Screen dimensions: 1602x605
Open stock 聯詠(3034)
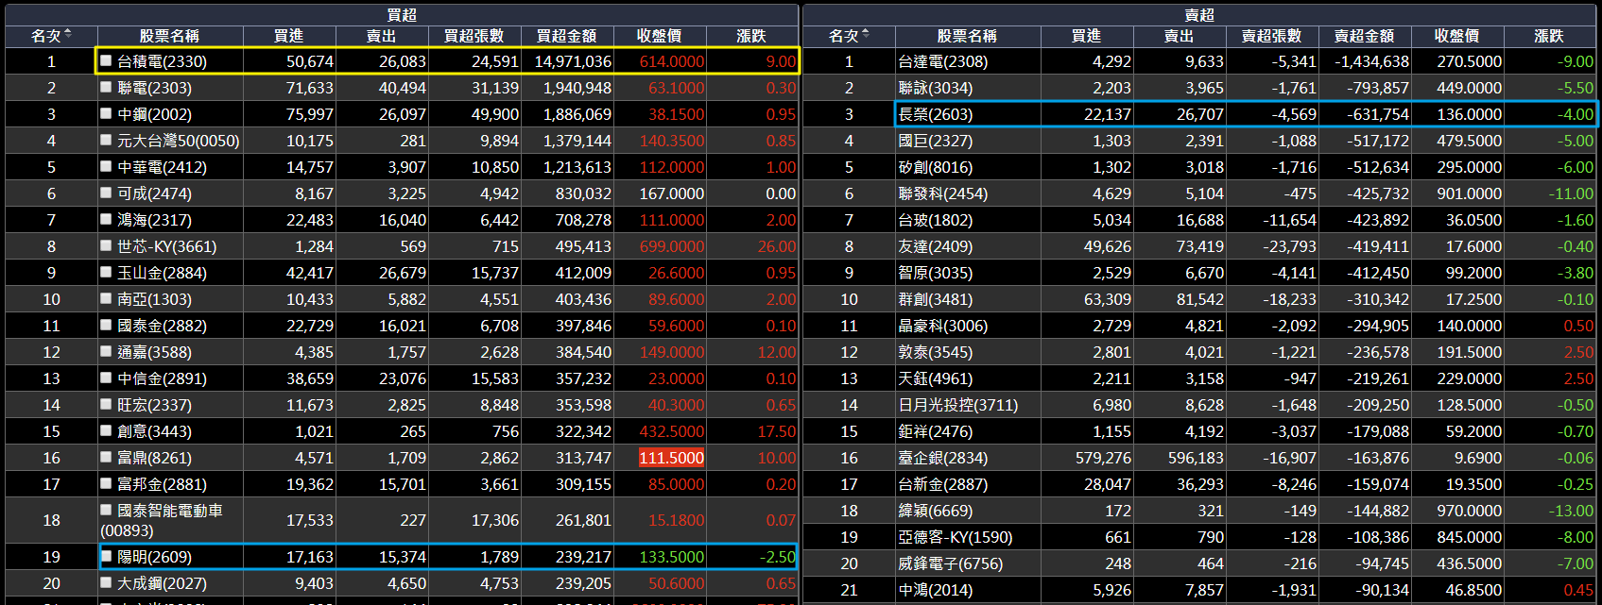coord(935,88)
